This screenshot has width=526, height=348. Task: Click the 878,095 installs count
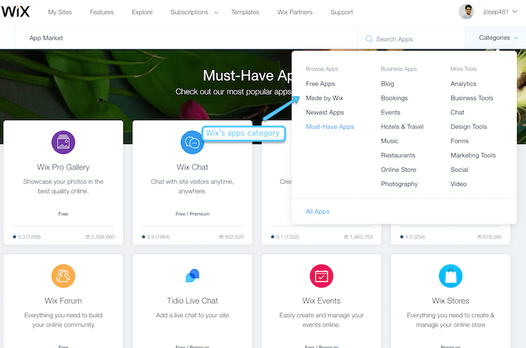[x=492, y=237]
